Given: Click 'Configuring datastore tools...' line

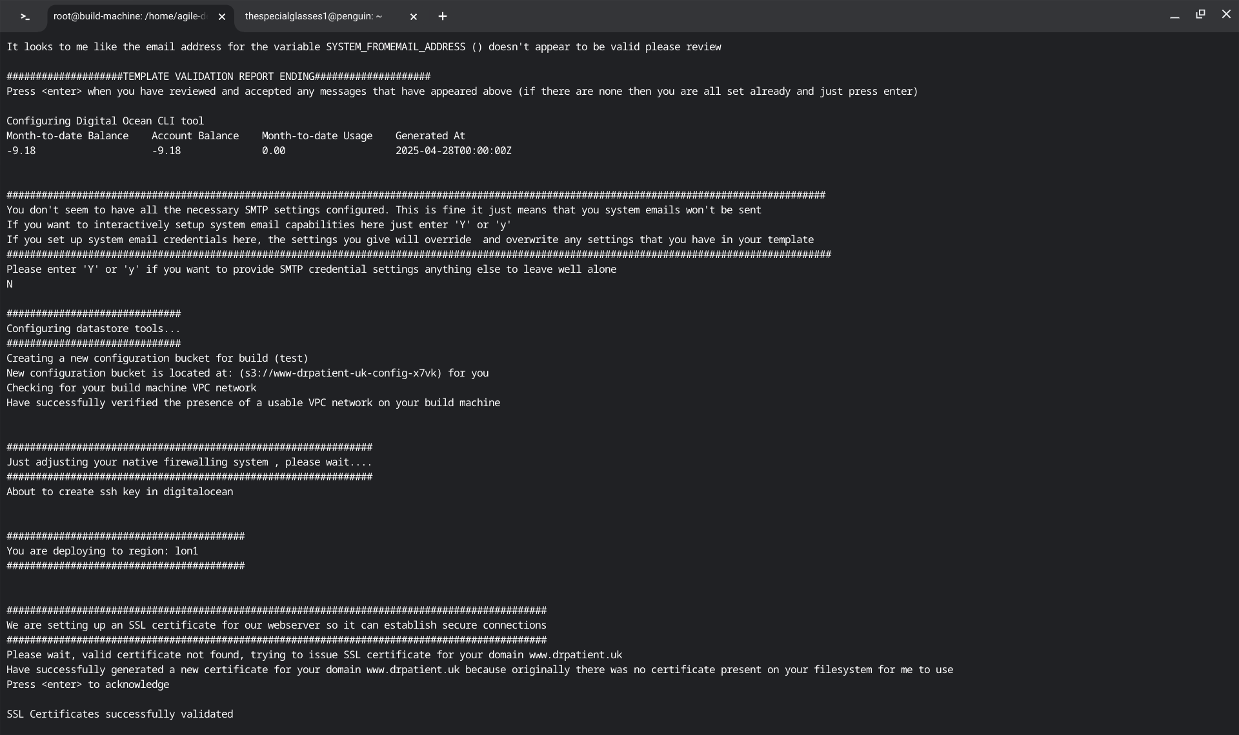Looking at the screenshot, I should coord(94,329).
